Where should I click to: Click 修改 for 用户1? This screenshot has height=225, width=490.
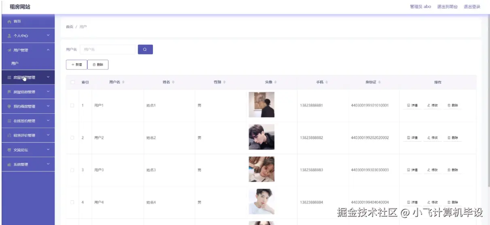coord(433,105)
